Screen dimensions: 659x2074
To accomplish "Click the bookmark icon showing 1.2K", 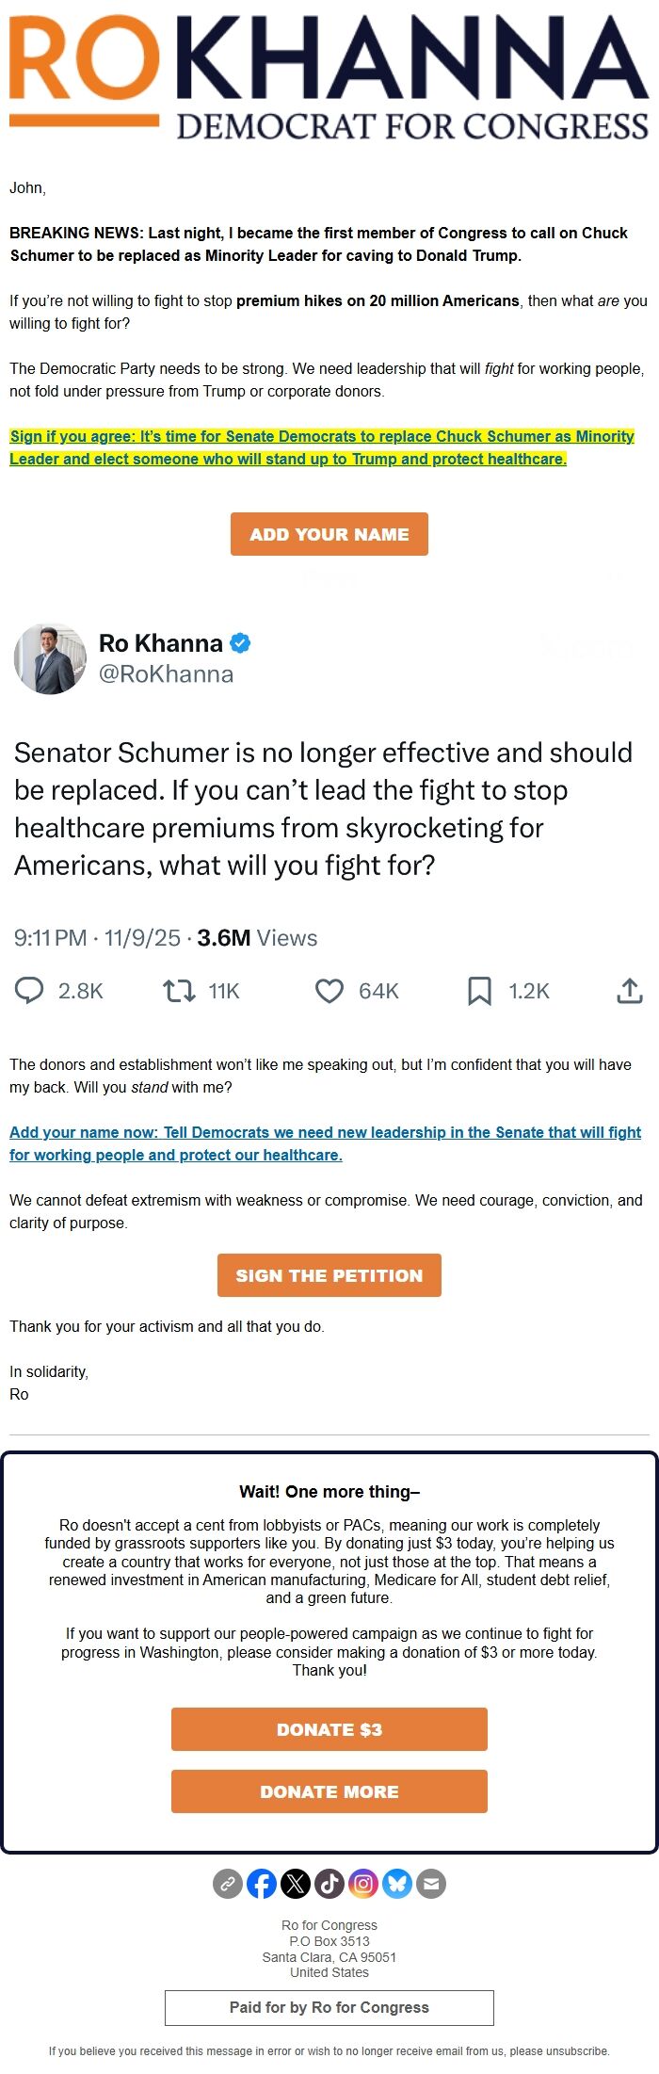I will tap(479, 991).
